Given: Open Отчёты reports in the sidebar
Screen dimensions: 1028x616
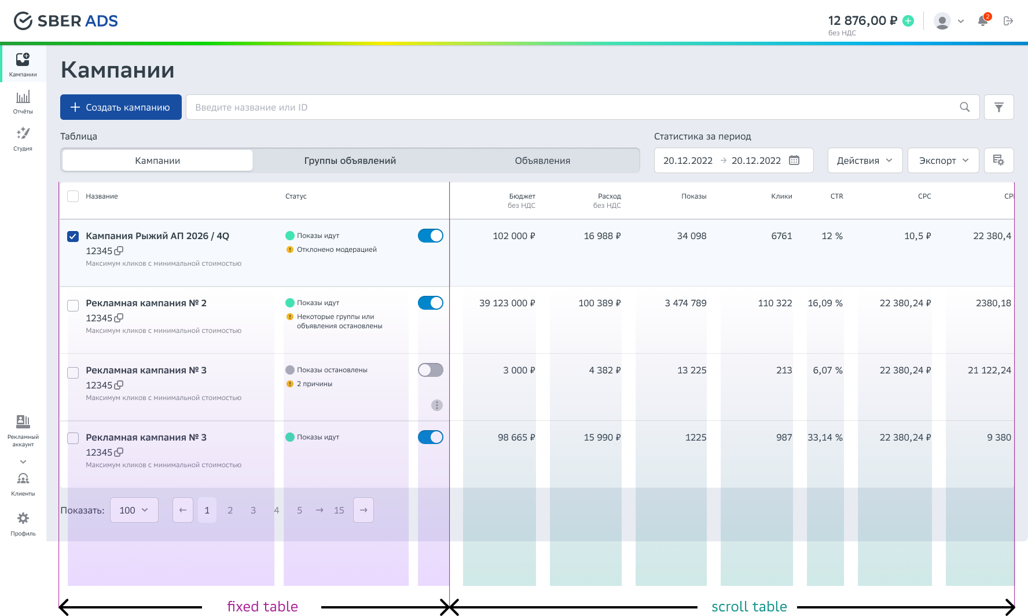Looking at the screenshot, I should click(23, 101).
